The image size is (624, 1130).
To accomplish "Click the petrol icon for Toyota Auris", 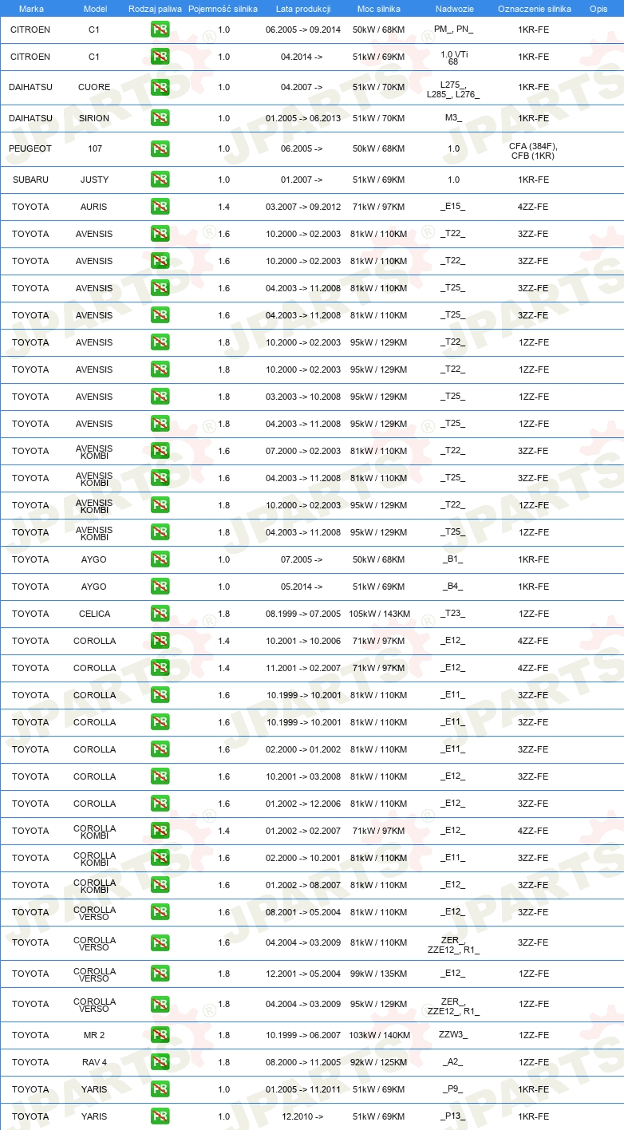I will 160,207.
